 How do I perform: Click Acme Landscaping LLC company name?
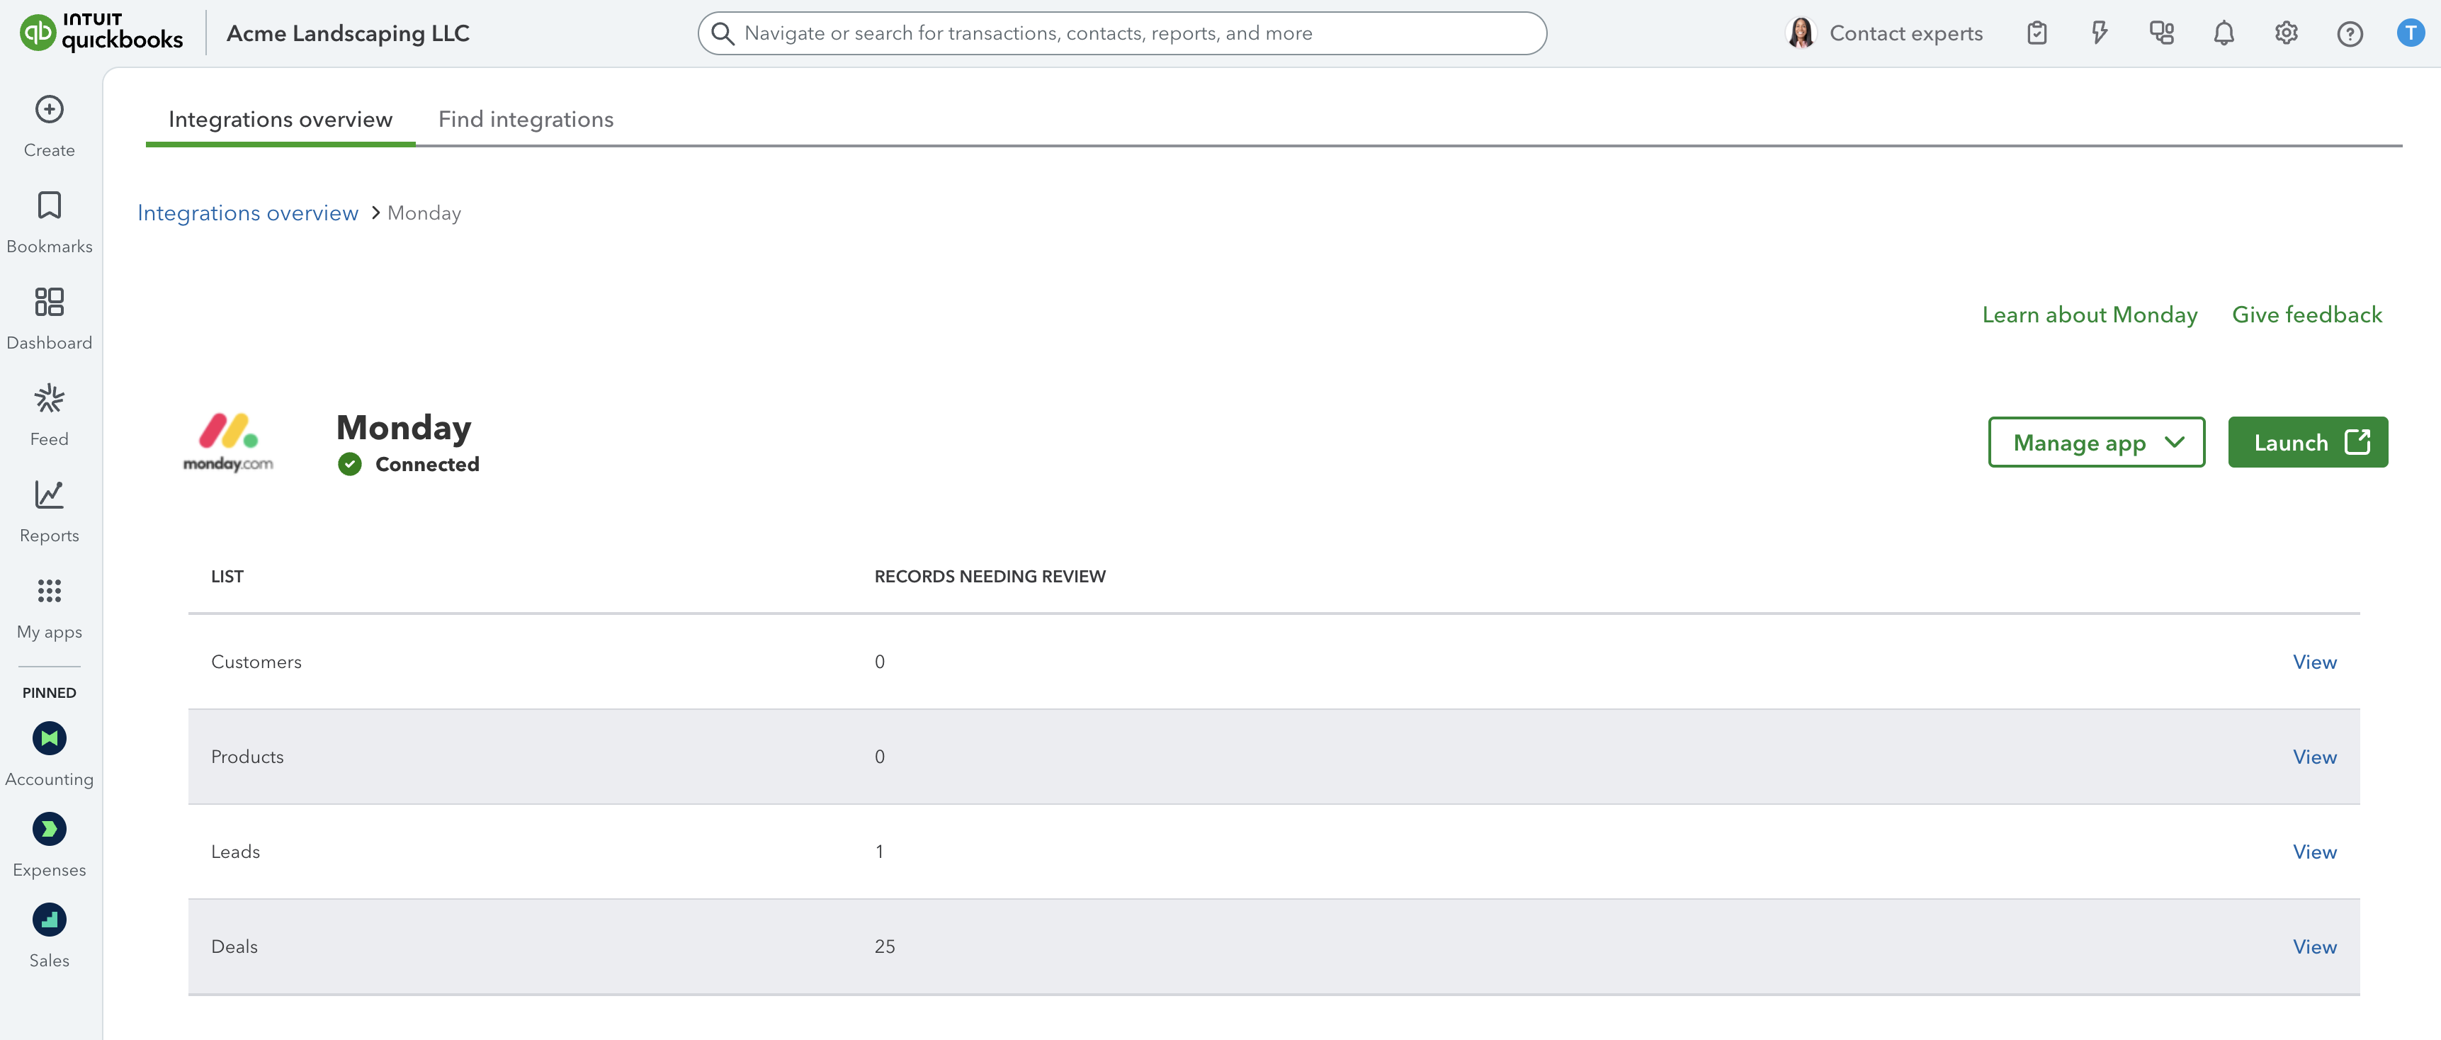[348, 33]
